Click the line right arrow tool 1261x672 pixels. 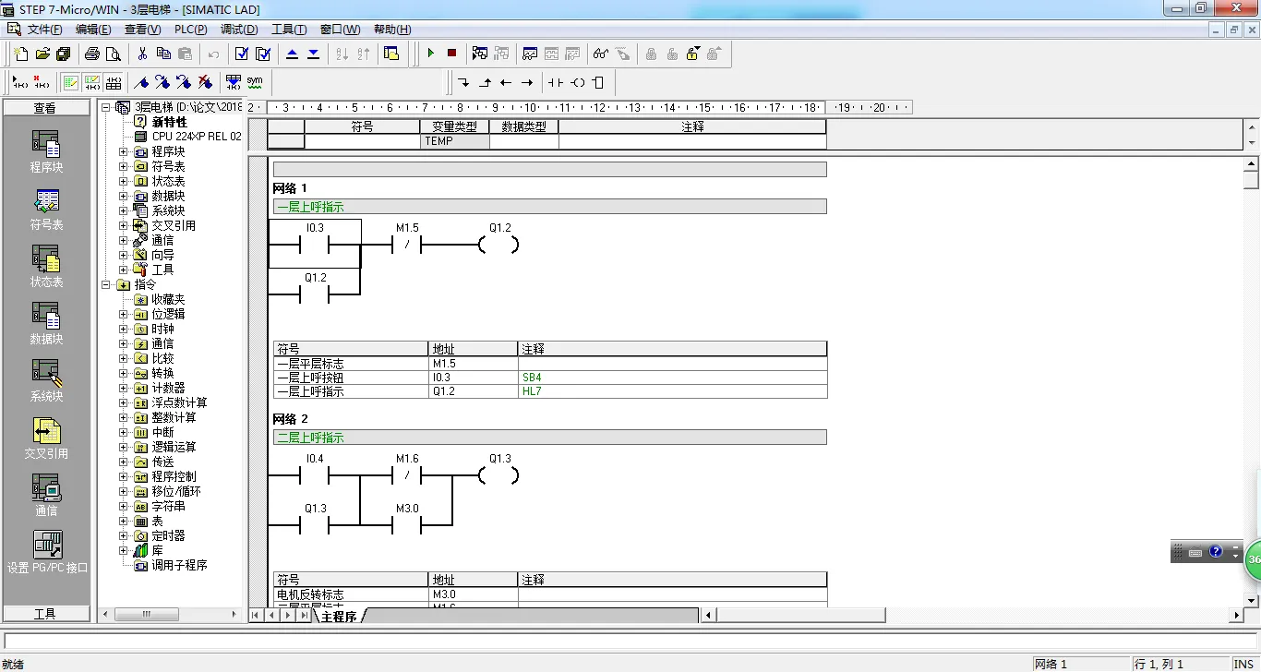click(527, 82)
